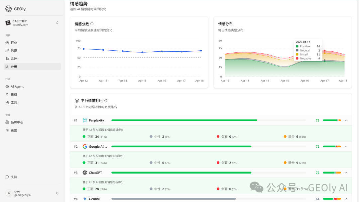Screen dimensions: 359x202
Task: Click Google AI sentiment mini bar beside 72
Action: click(x=332, y=147)
